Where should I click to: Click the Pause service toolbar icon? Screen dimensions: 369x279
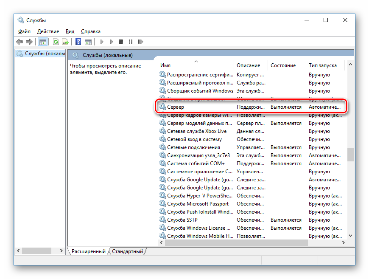[130, 42]
